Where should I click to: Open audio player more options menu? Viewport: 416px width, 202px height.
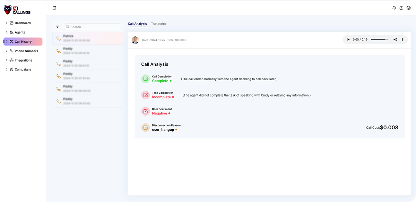[402, 40]
